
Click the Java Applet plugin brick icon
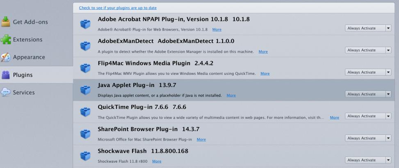pos(85,90)
